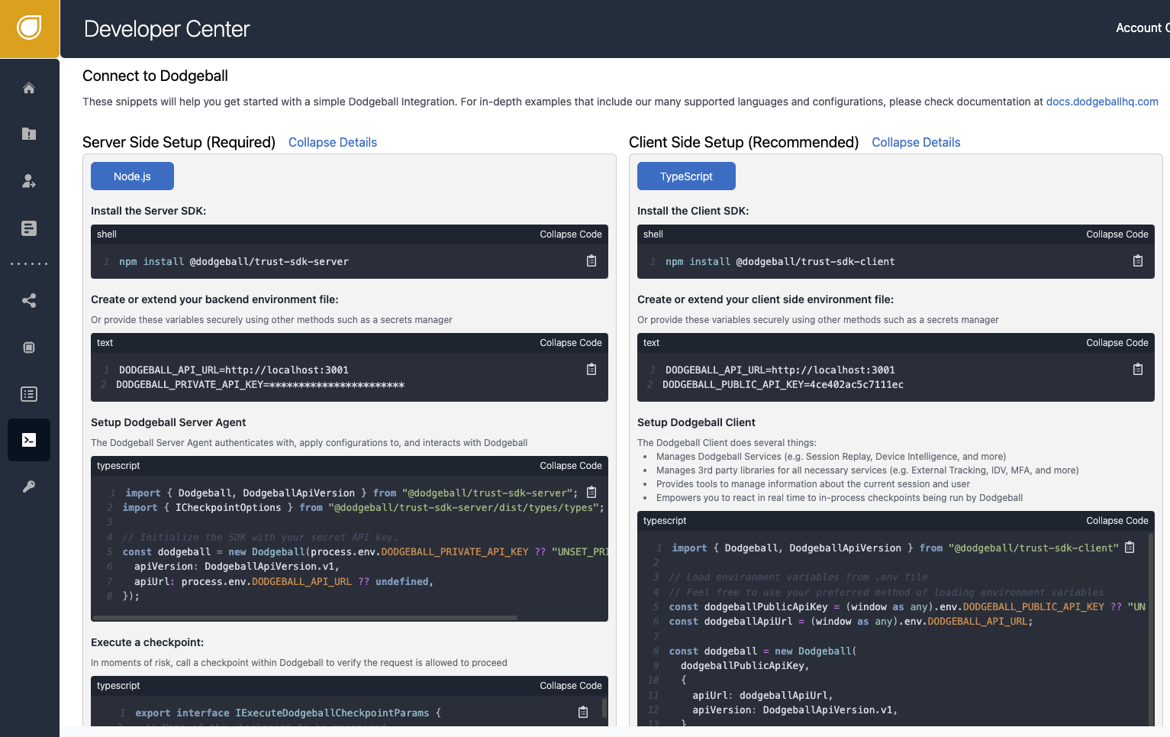Viewport: 1170px width, 737px height.
Task: Click the Developer Center title
Action: [167, 29]
